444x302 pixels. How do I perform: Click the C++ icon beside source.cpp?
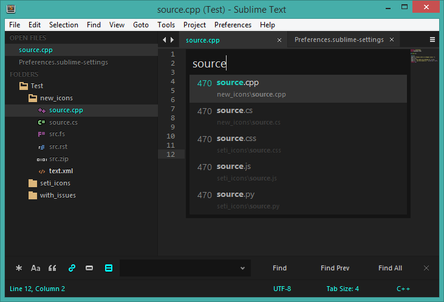click(42, 110)
